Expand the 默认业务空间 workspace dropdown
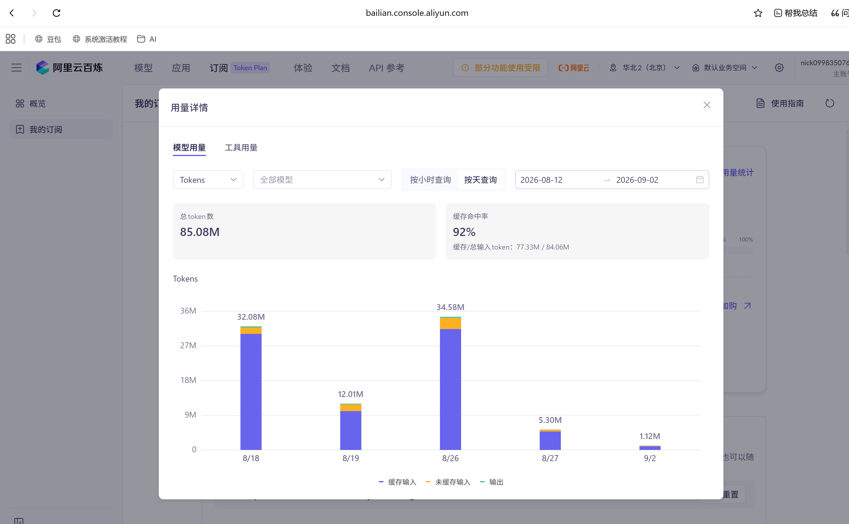Screen dimensions: 849x524 pyautogui.click(x=725, y=68)
